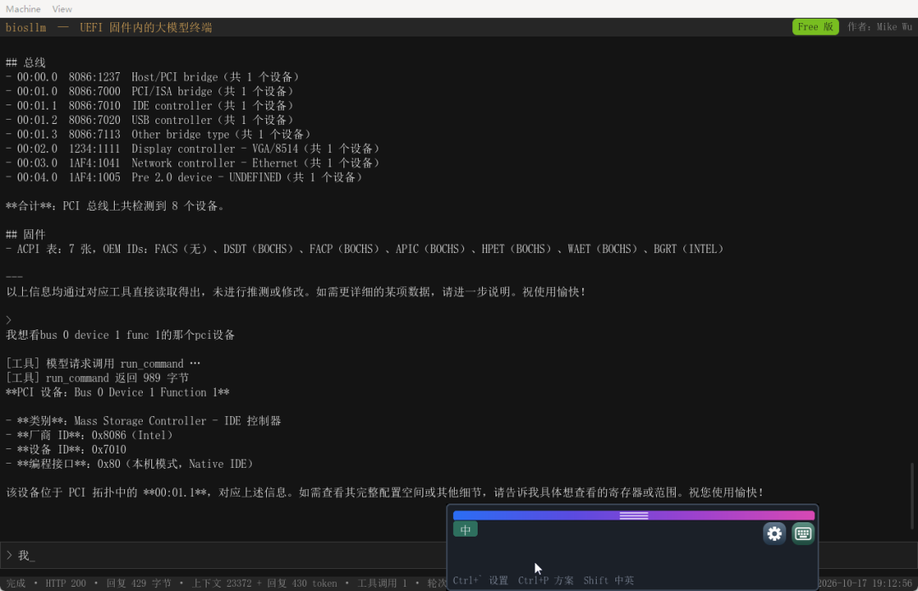Click the author text 作者: Mike Wu
The image size is (918, 591).
(880, 27)
